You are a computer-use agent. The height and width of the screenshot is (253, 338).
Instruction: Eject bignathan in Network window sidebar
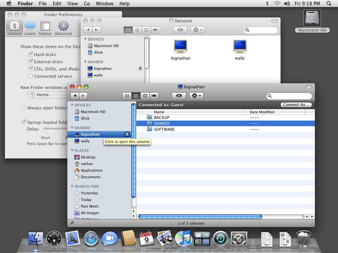(140, 69)
